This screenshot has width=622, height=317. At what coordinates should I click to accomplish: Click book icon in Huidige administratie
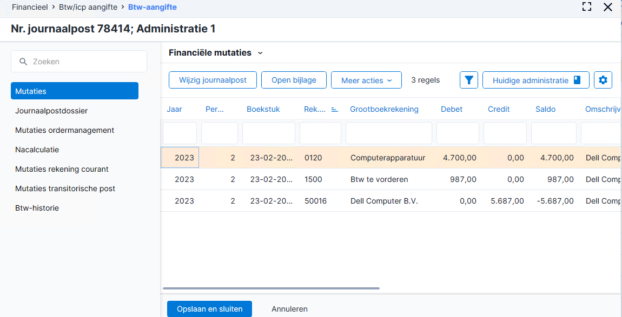[x=577, y=80]
